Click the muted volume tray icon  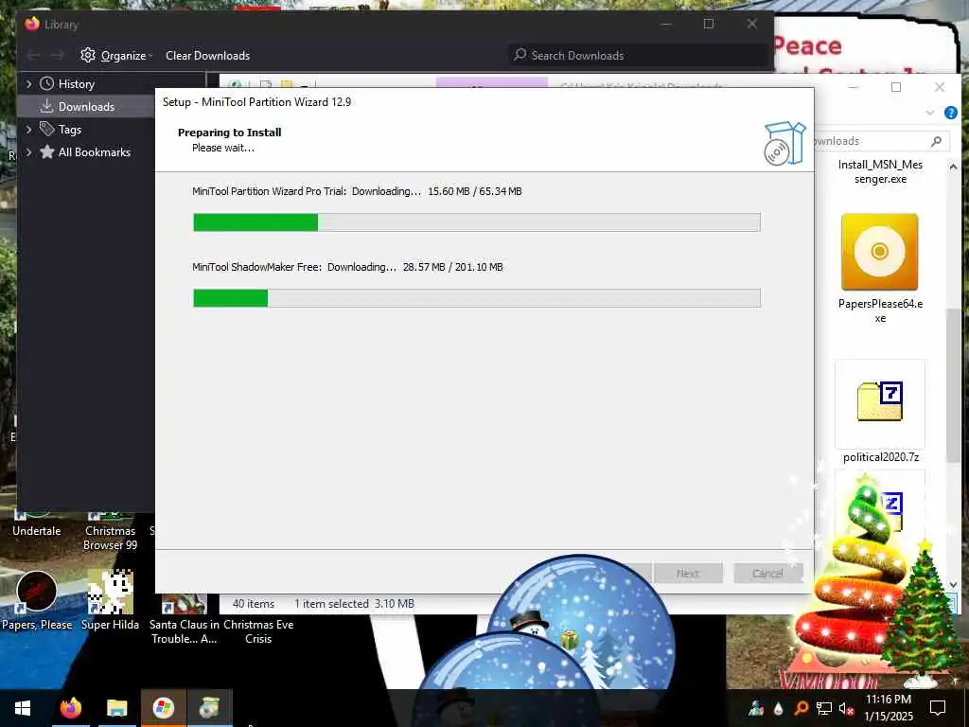coord(846,708)
